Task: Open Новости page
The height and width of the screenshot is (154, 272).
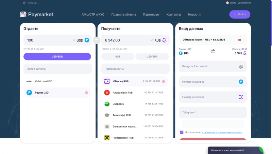Action: tap(194, 14)
